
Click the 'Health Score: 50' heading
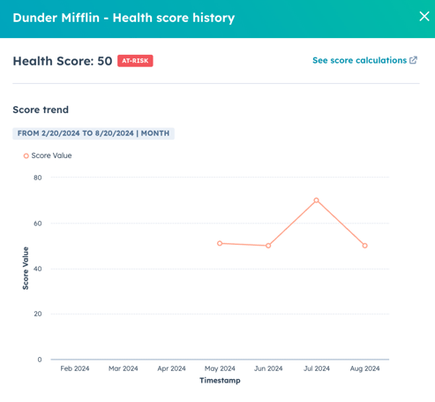coord(63,61)
